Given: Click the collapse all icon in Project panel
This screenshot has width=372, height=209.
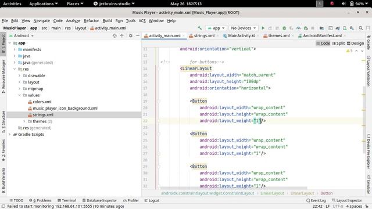Looking at the screenshot, I should [x=121, y=35].
